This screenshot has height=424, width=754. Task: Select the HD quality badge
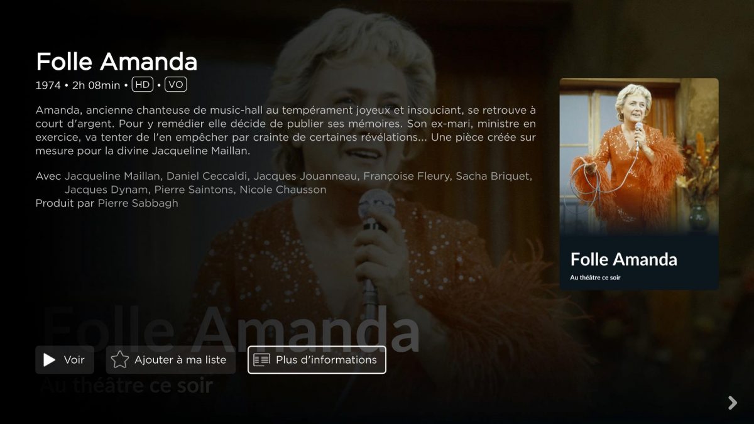point(143,85)
